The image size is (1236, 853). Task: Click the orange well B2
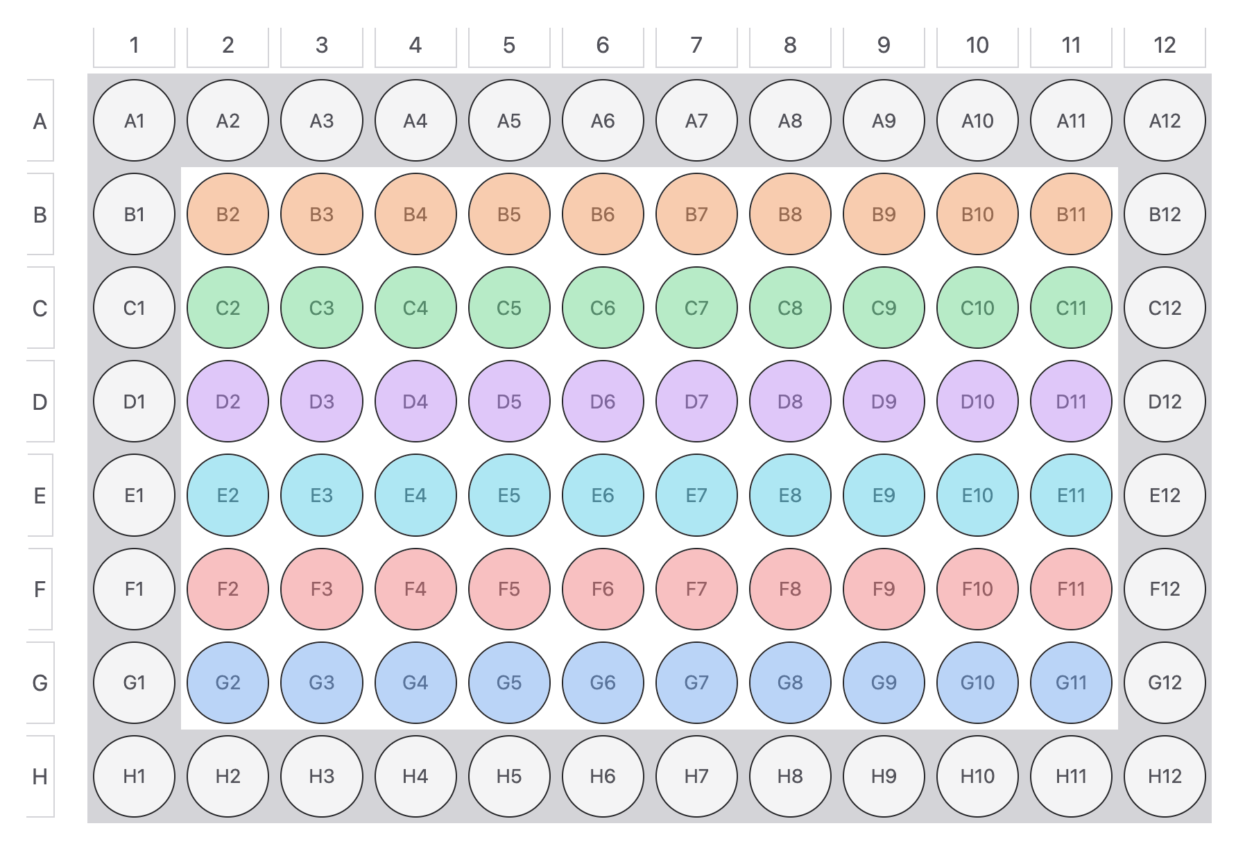pyautogui.click(x=228, y=214)
